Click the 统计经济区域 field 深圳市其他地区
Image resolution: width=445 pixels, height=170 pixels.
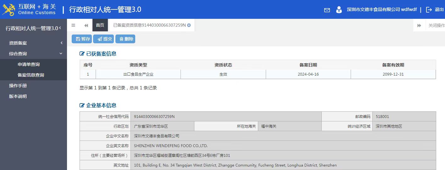coord(404,126)
